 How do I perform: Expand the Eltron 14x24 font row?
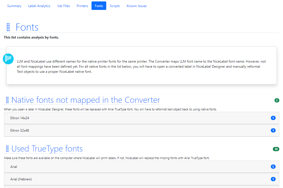point(142,118)
